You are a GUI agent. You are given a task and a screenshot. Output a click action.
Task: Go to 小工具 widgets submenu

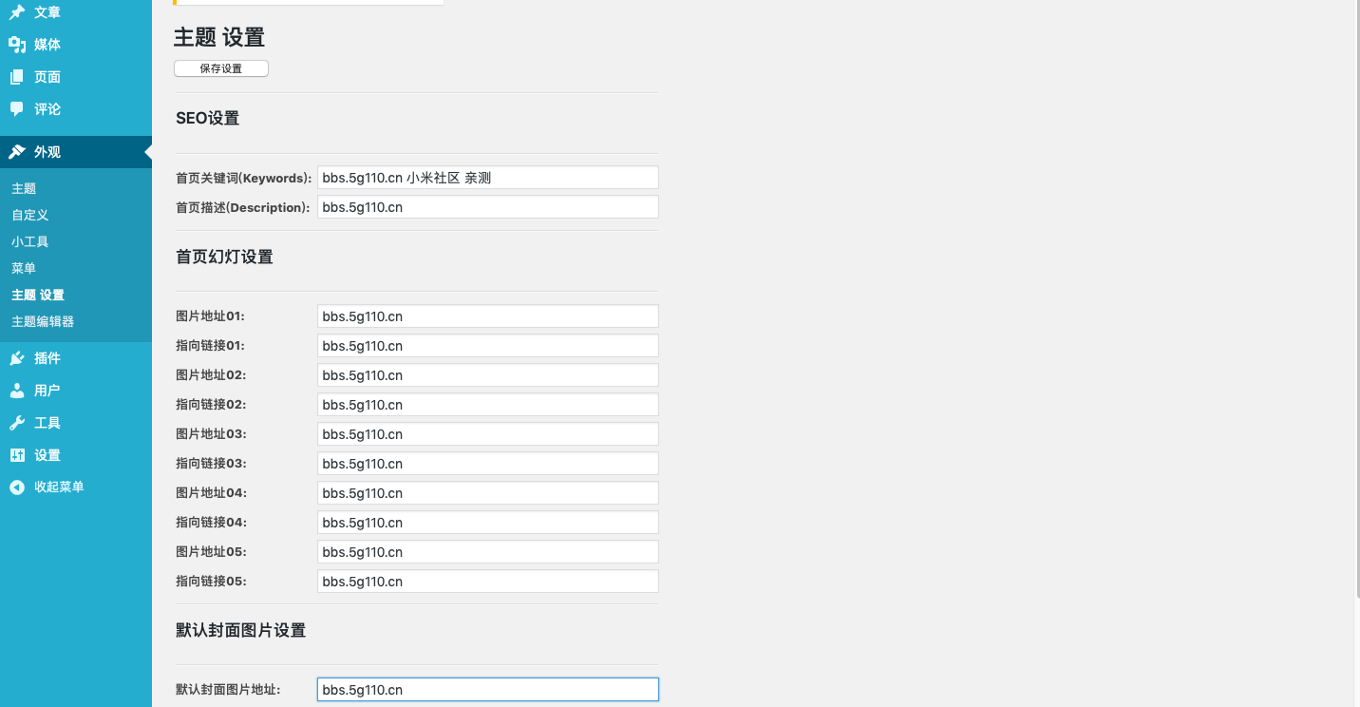point(30,242)
